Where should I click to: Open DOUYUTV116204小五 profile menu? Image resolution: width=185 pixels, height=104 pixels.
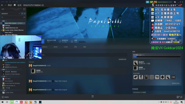pos(33,5)
